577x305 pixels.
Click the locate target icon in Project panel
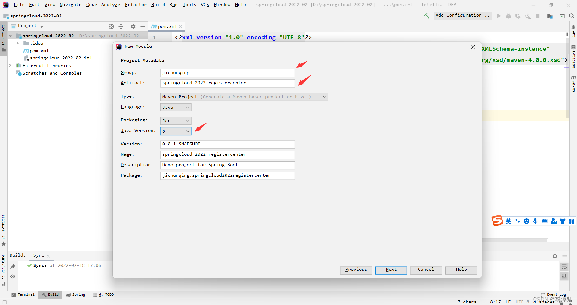(111, 26)
